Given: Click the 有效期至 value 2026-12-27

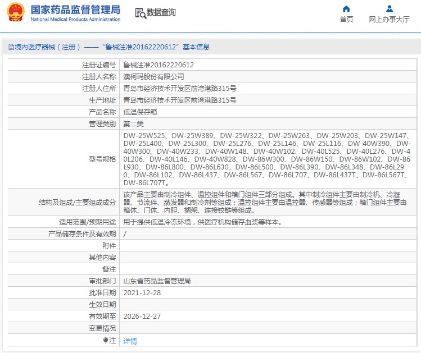Looking at the screenshot, I should (142, 317).
